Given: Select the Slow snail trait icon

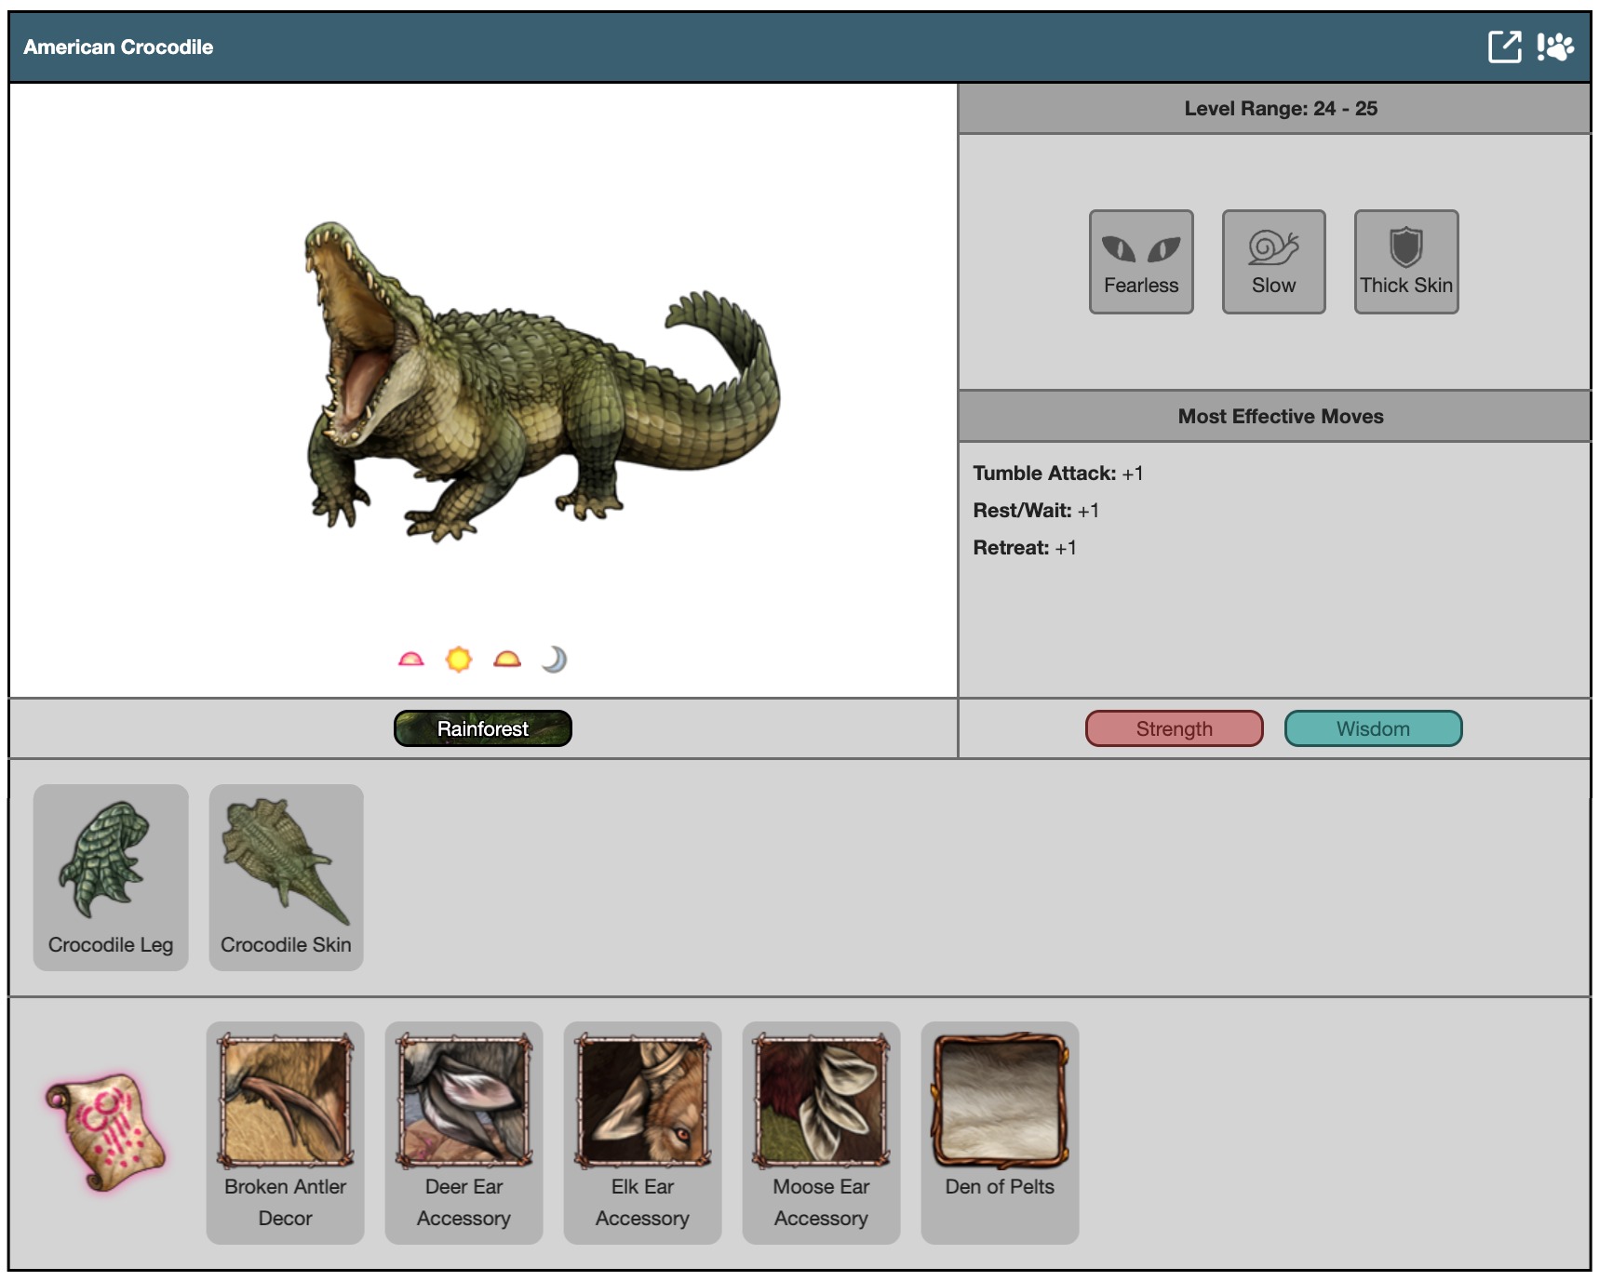Looking at the screenshot, I should point(1273,261).
